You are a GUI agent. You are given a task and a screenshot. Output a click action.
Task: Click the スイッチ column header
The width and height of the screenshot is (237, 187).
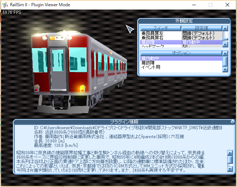coord(161,28)
